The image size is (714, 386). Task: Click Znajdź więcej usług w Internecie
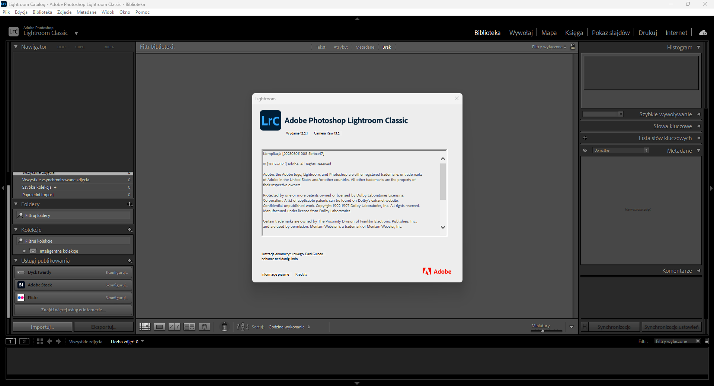(73, 310)
